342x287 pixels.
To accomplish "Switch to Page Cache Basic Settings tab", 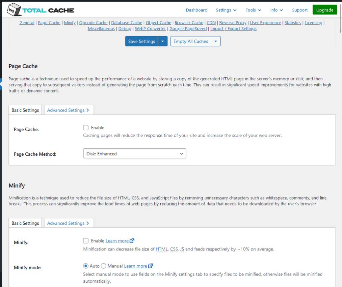I will [x=25, y=110].
